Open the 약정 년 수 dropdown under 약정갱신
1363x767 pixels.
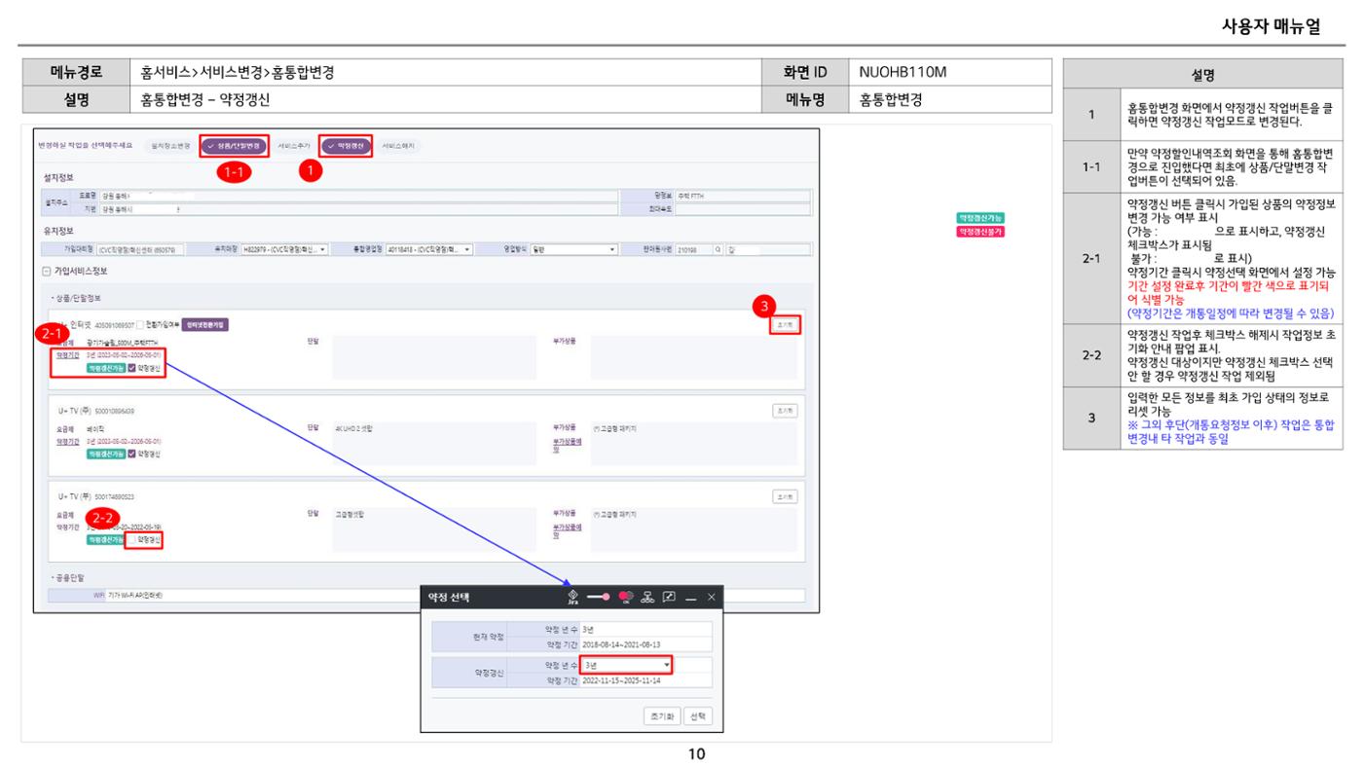point(627,665)
